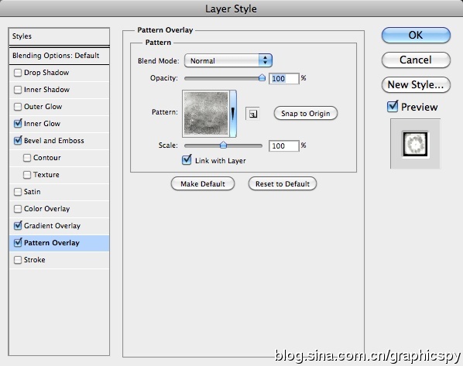
Task: Click the Opacity slider handle
Action: coord(262,78)
